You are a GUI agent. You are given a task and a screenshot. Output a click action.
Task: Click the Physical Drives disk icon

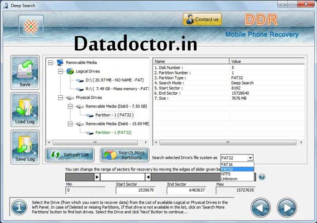[70, 98]
